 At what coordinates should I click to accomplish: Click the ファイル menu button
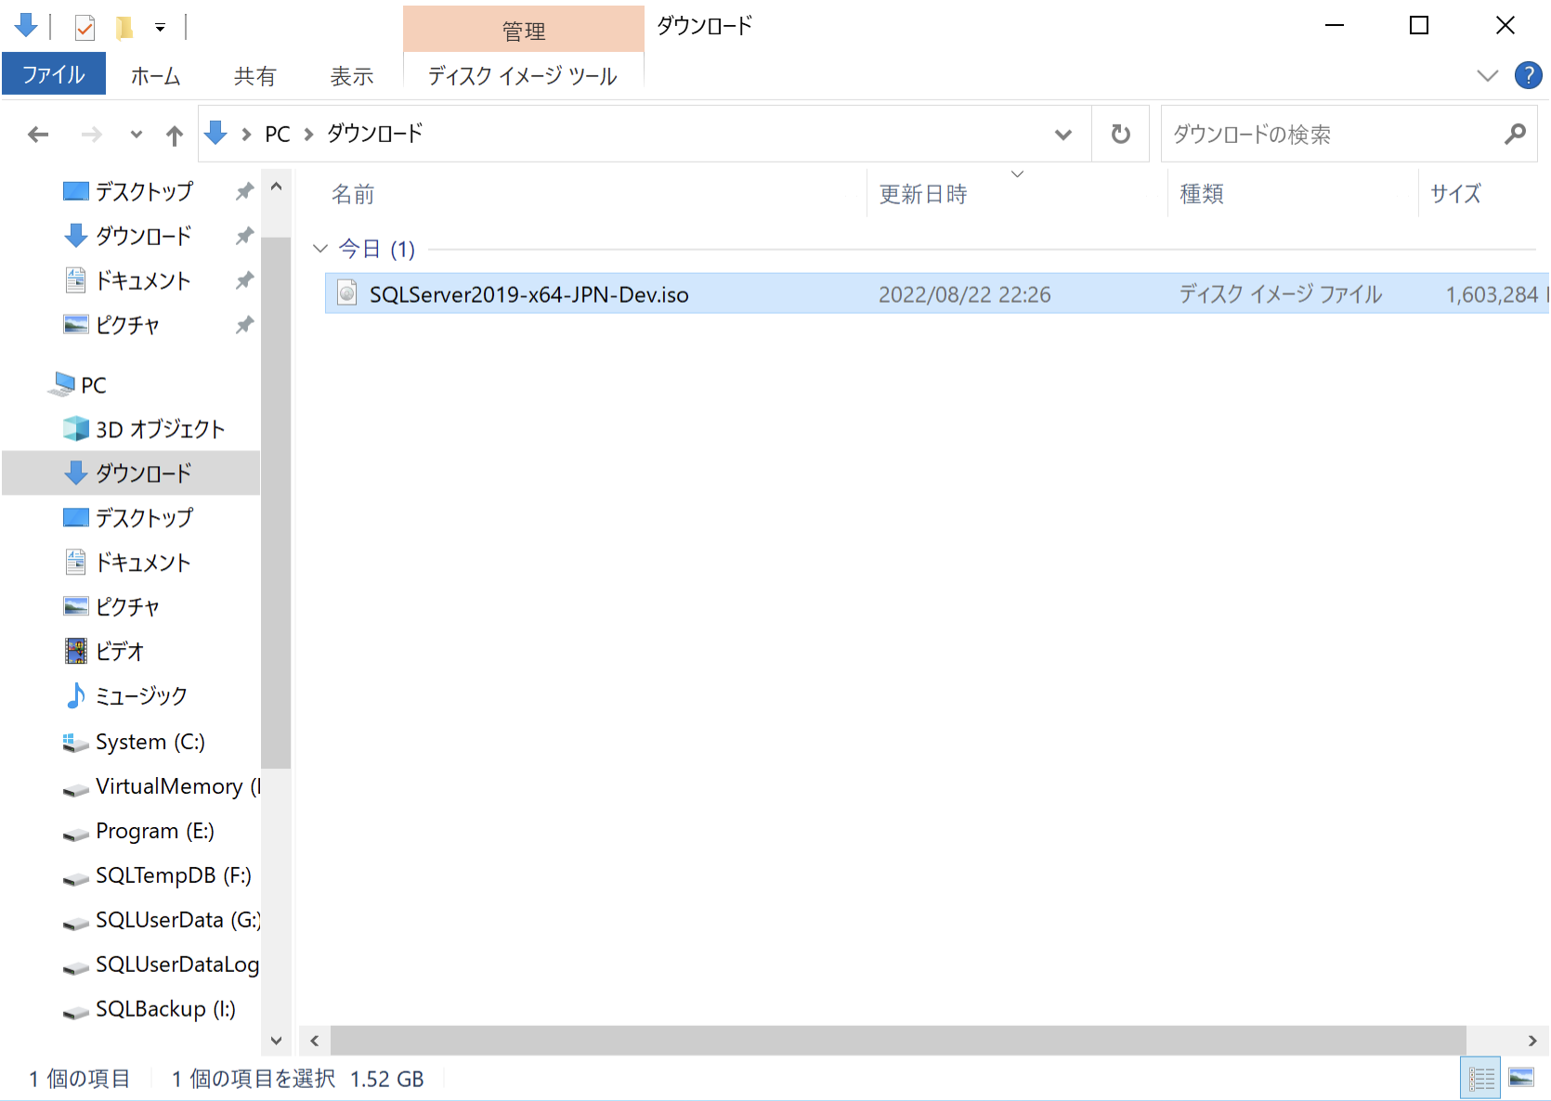pyautogui.click(x=53, y=73)
